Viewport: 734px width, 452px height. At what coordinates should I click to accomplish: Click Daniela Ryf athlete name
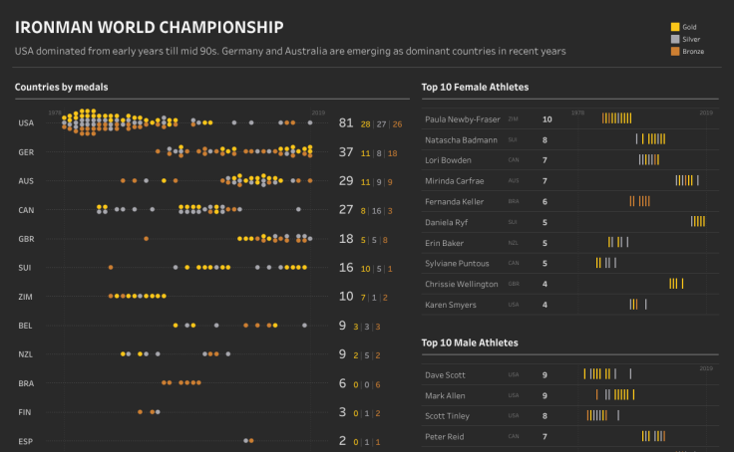446,222
